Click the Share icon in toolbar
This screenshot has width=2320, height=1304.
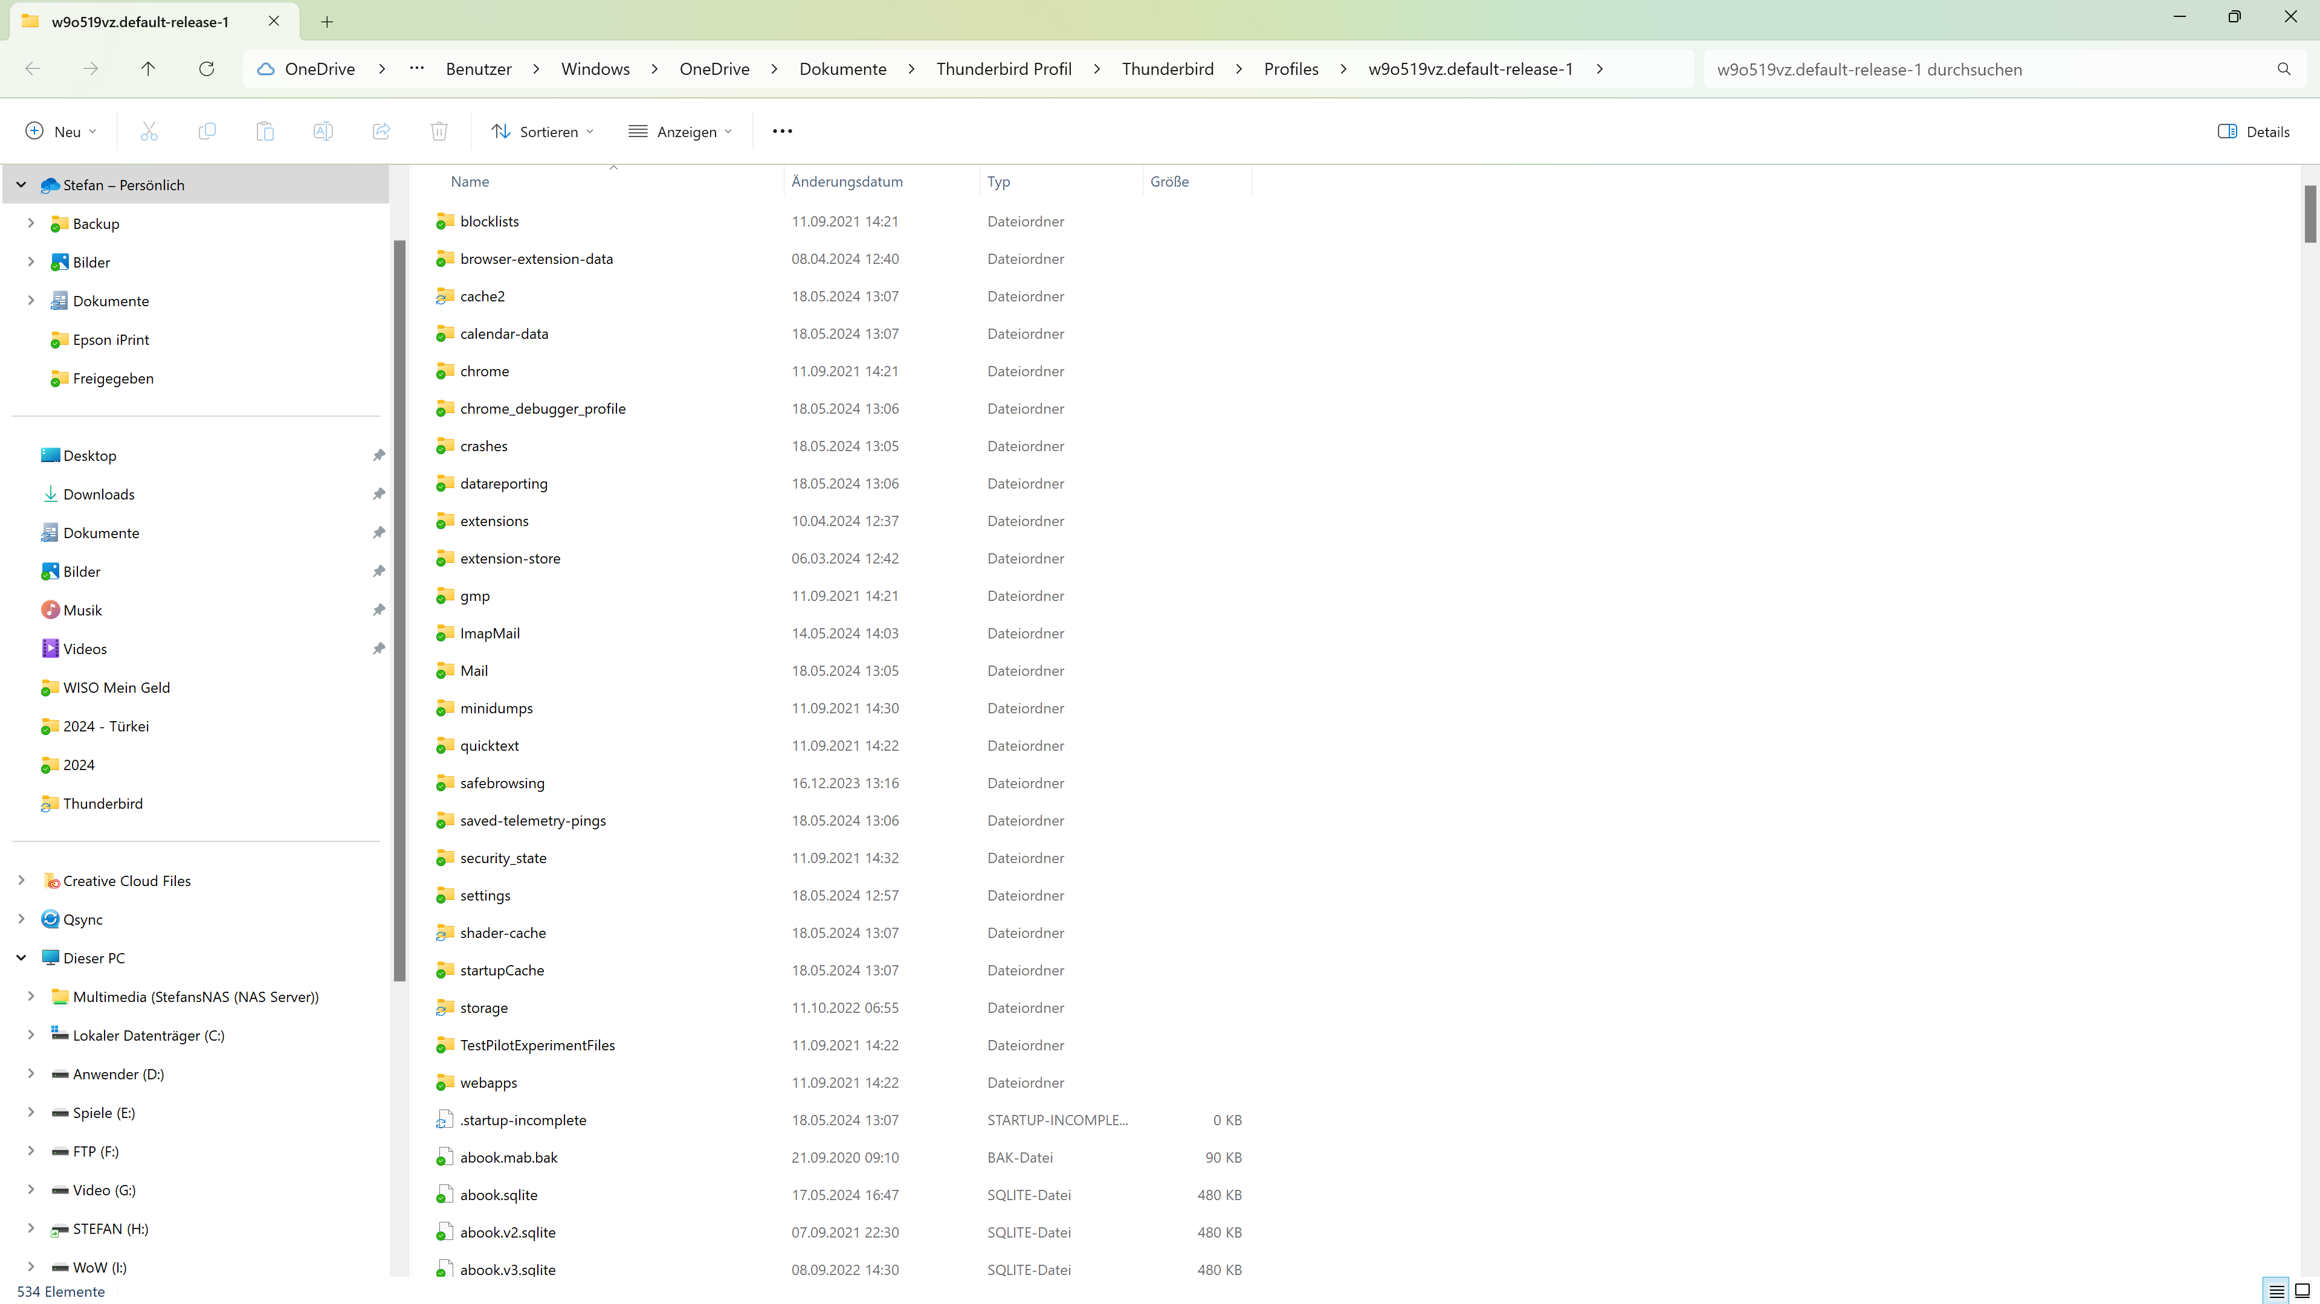(381, 132)
